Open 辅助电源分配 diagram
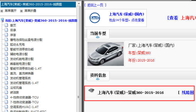The height and width of the screenshot is (112, 196). click(x=19, y=54)
